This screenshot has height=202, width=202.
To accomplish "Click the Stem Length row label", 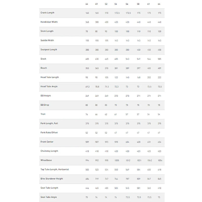I will point(47,31).
